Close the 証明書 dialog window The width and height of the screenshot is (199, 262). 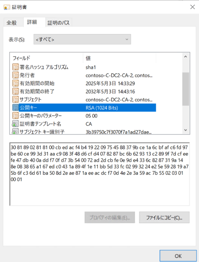point(192,7)
